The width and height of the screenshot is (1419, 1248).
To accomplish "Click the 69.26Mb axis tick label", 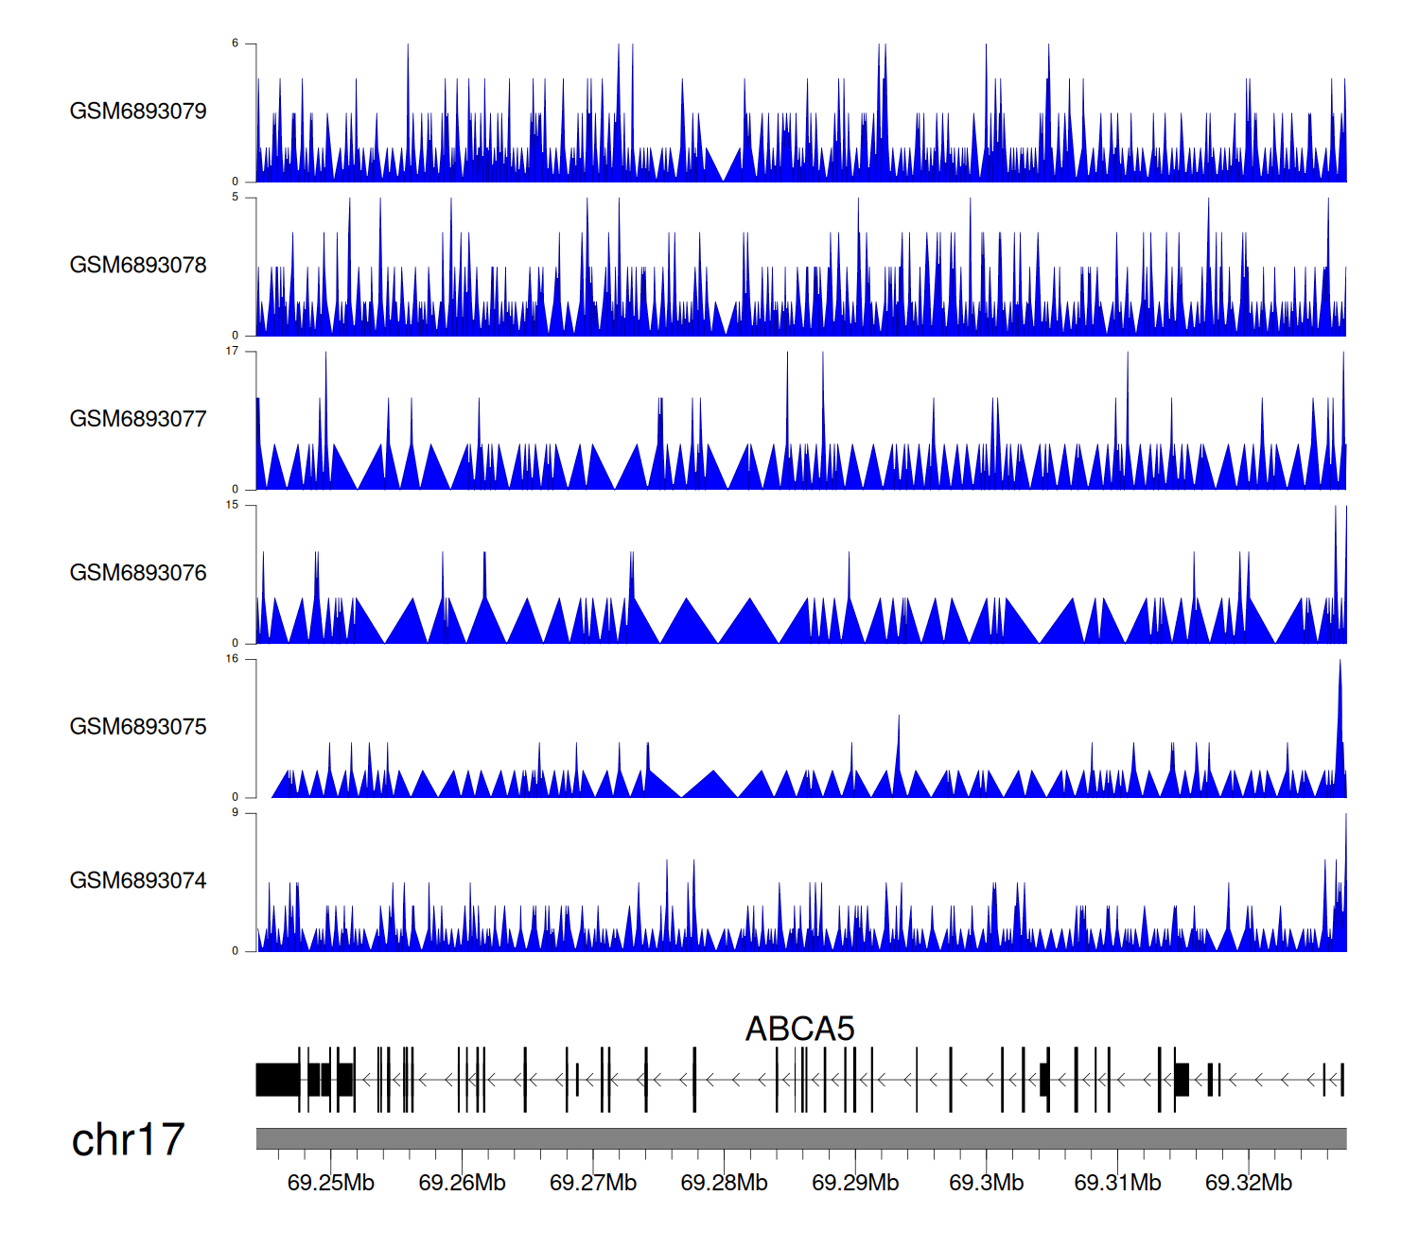I will click(462, 1183).
